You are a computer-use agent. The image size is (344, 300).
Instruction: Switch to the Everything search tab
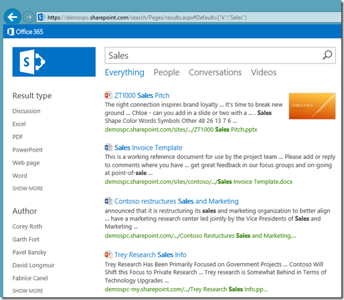tap(124, 73)
